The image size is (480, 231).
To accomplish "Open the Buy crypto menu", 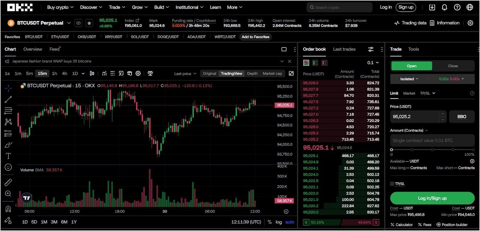I will click(x=60, y=7).
